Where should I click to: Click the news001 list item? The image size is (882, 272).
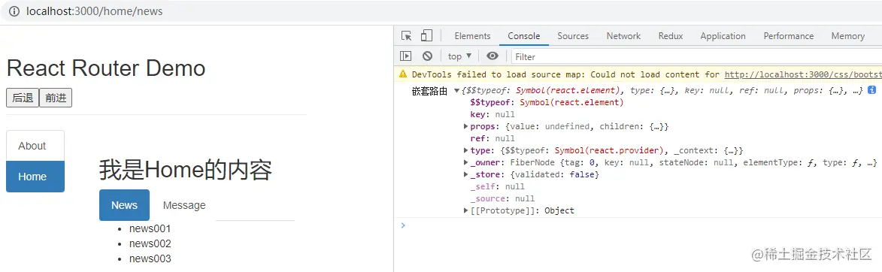tap(150, 228)
